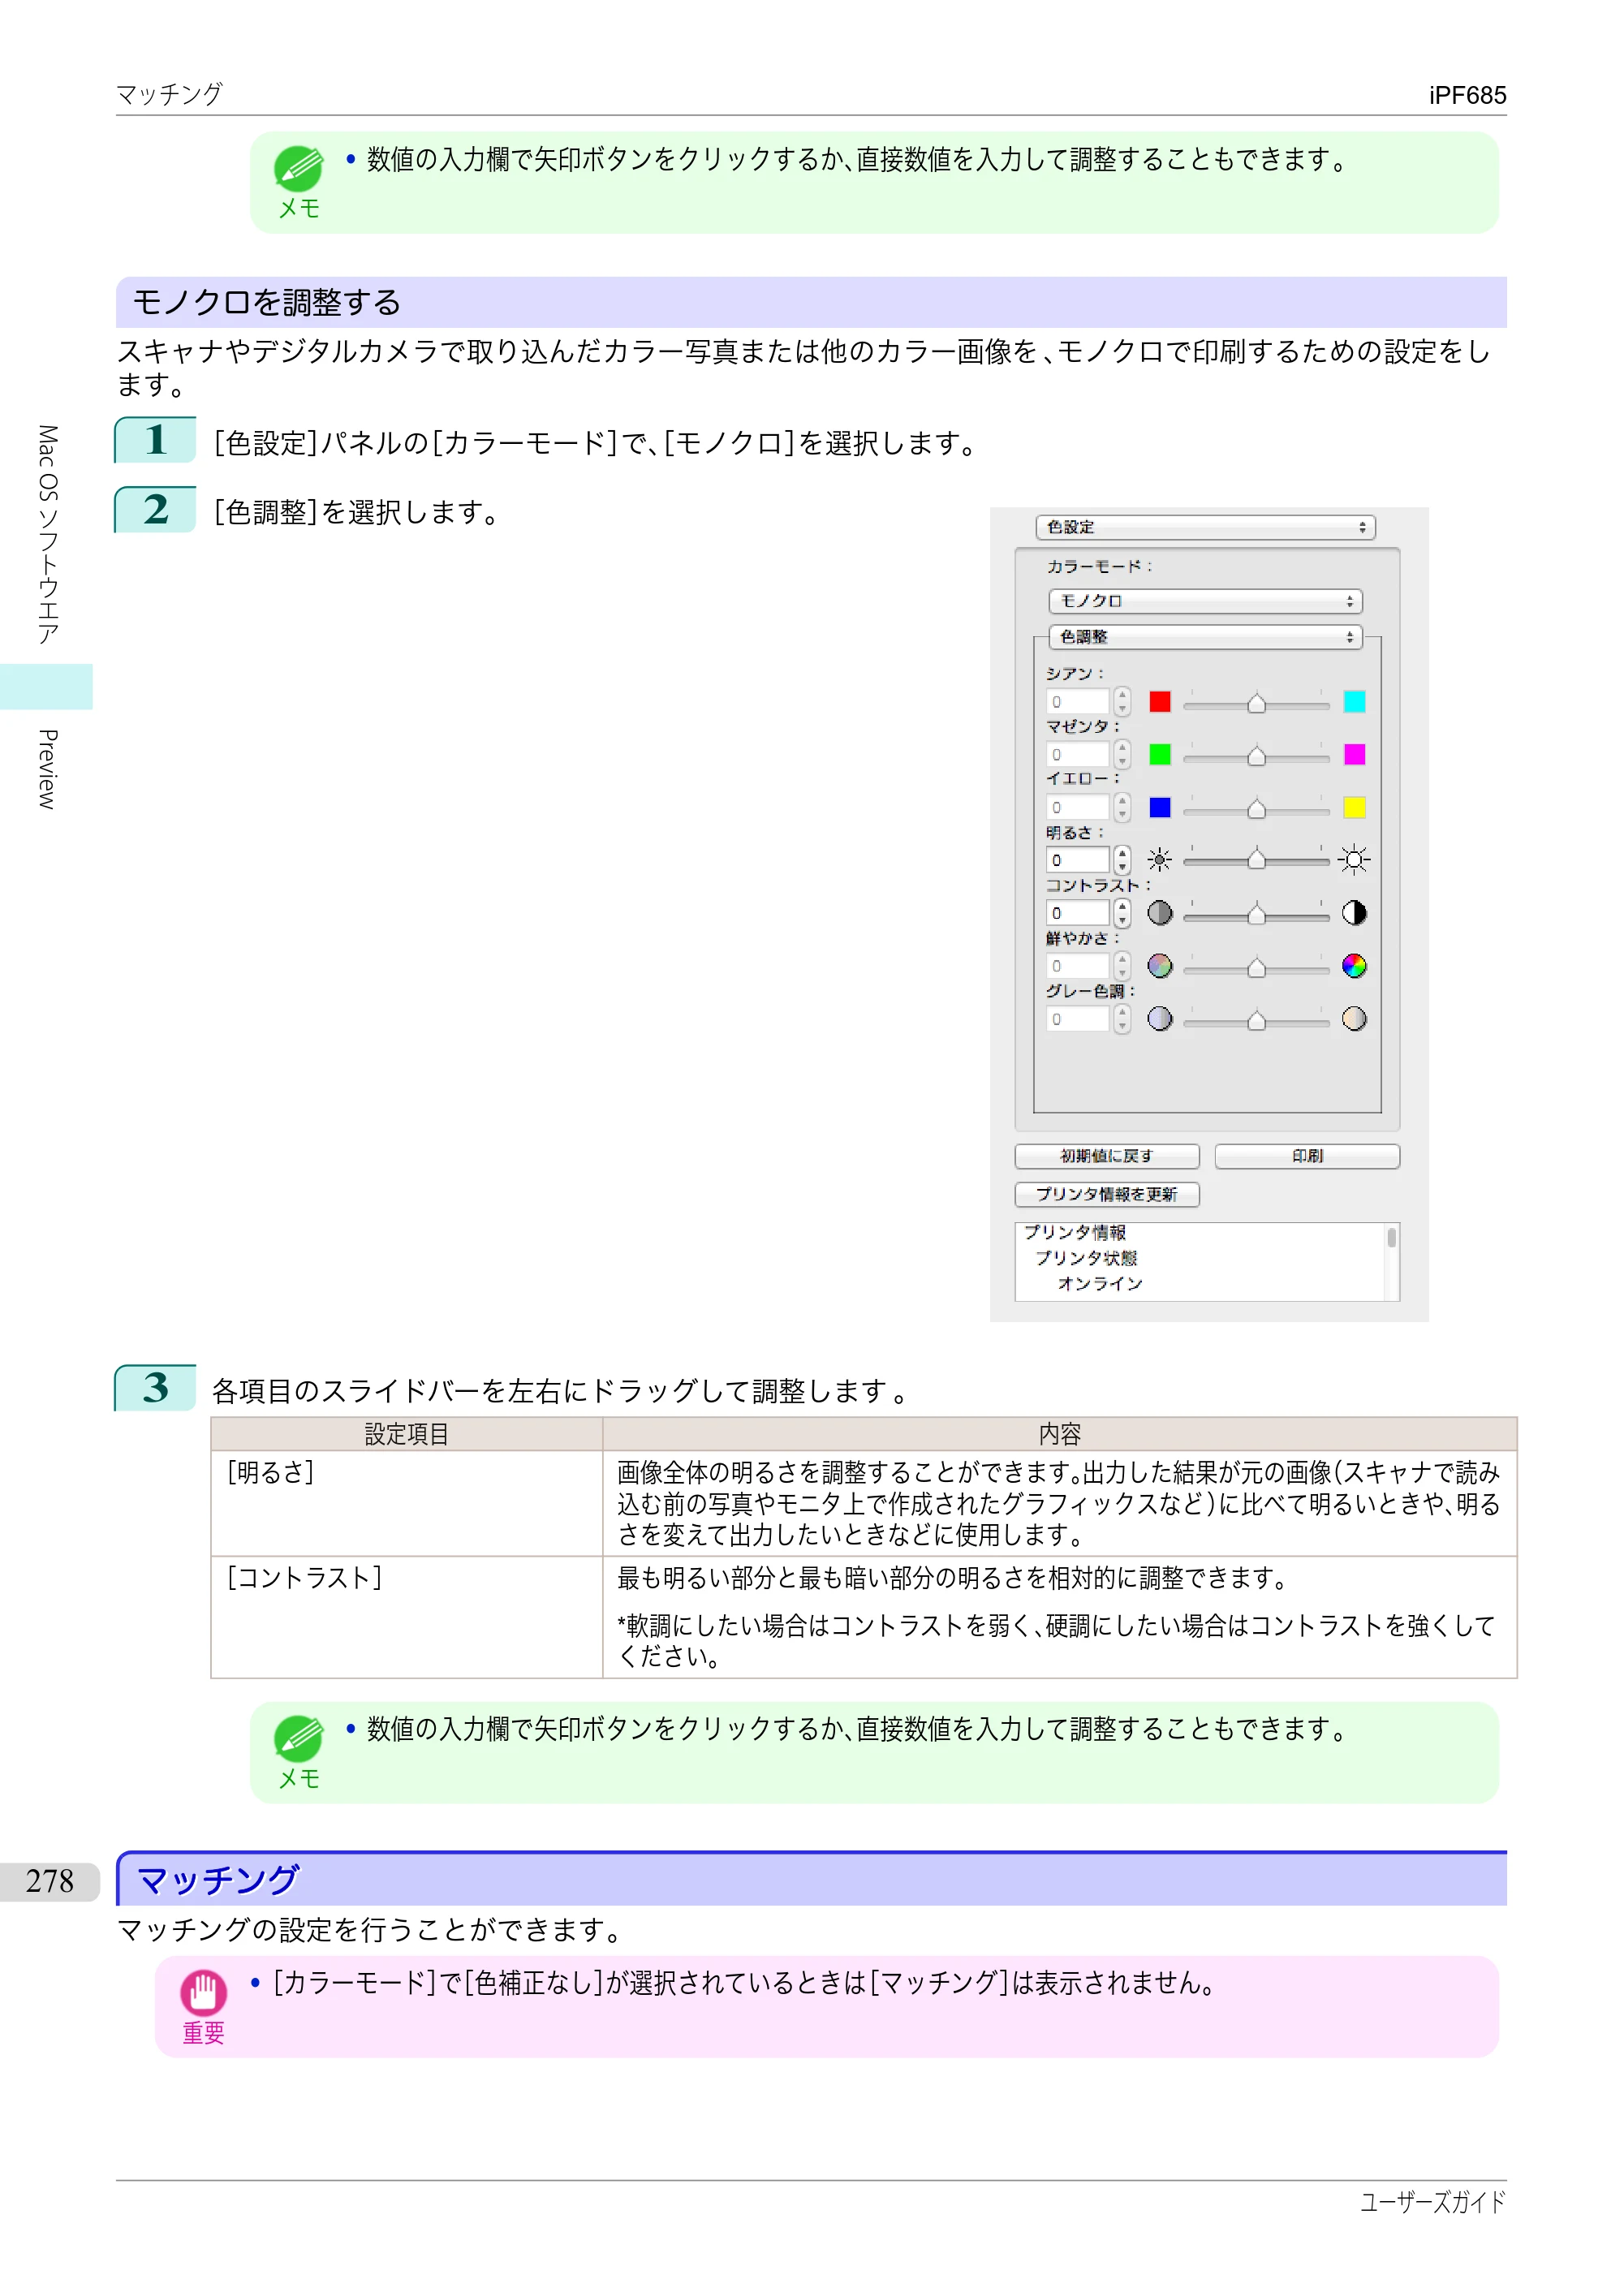Click the コントラスト value input field

[x=1078, y=913]
